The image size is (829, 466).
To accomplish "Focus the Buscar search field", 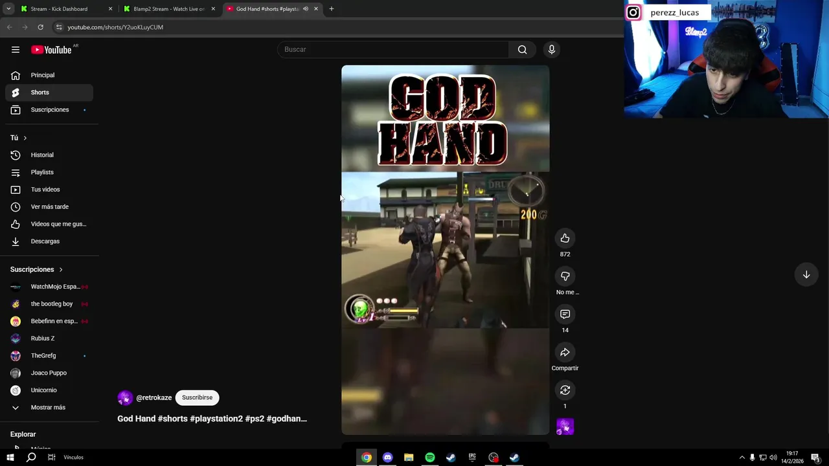I will (393, 50).
